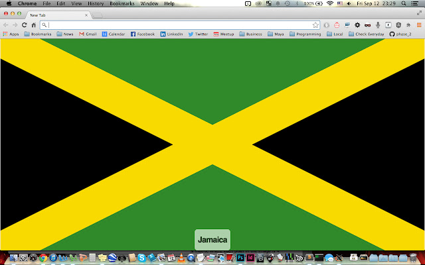Open the Window menu

pos(149,3)
